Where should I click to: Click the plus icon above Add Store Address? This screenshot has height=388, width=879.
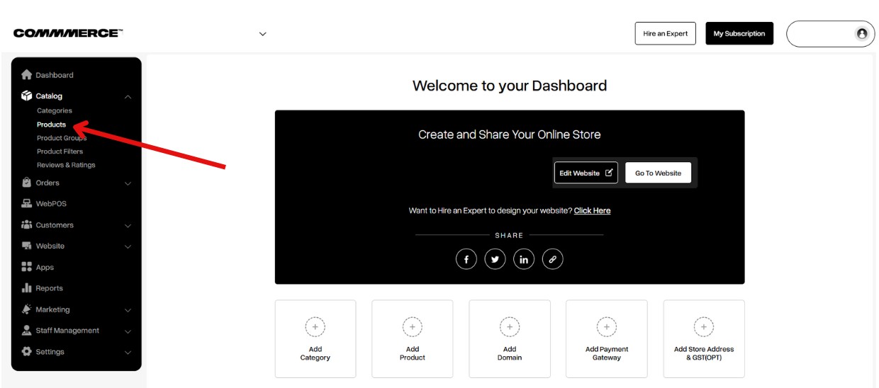coord(704,327)
